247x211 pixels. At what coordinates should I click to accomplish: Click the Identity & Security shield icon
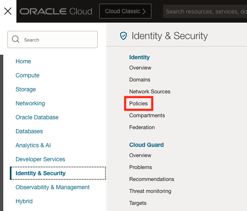click(x=123, y=36)
